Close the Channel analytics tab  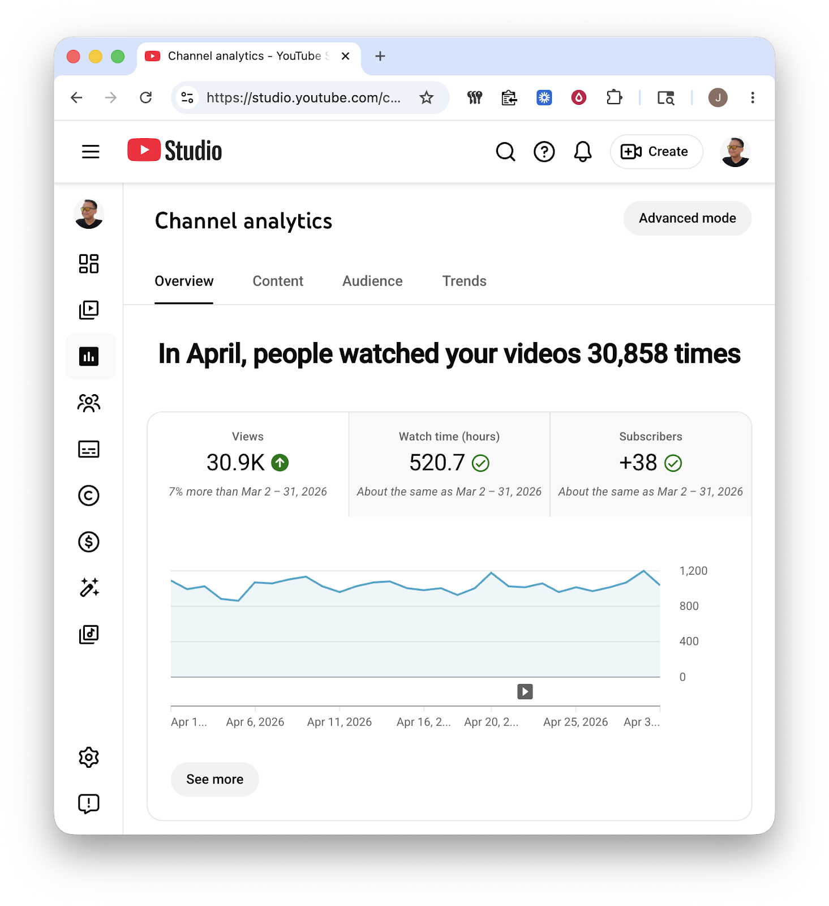tap(346, 56)
